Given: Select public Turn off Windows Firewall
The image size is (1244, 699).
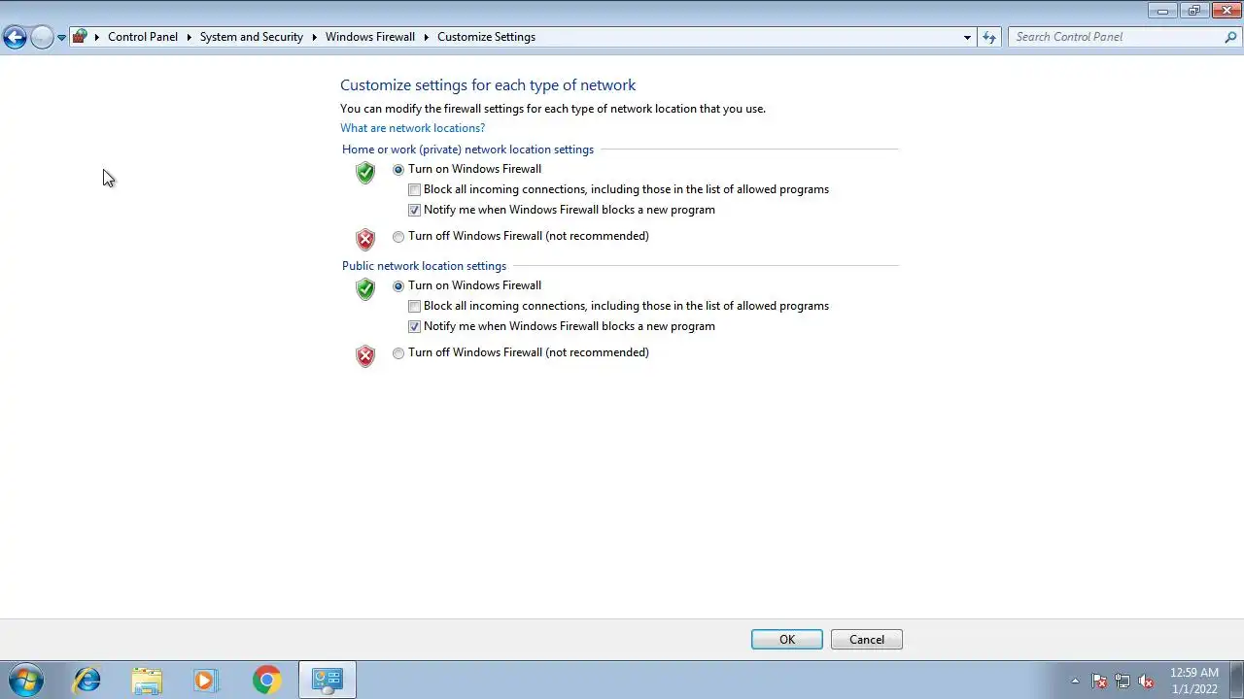Looking at the screenshot, I should [x=398, y=352].
